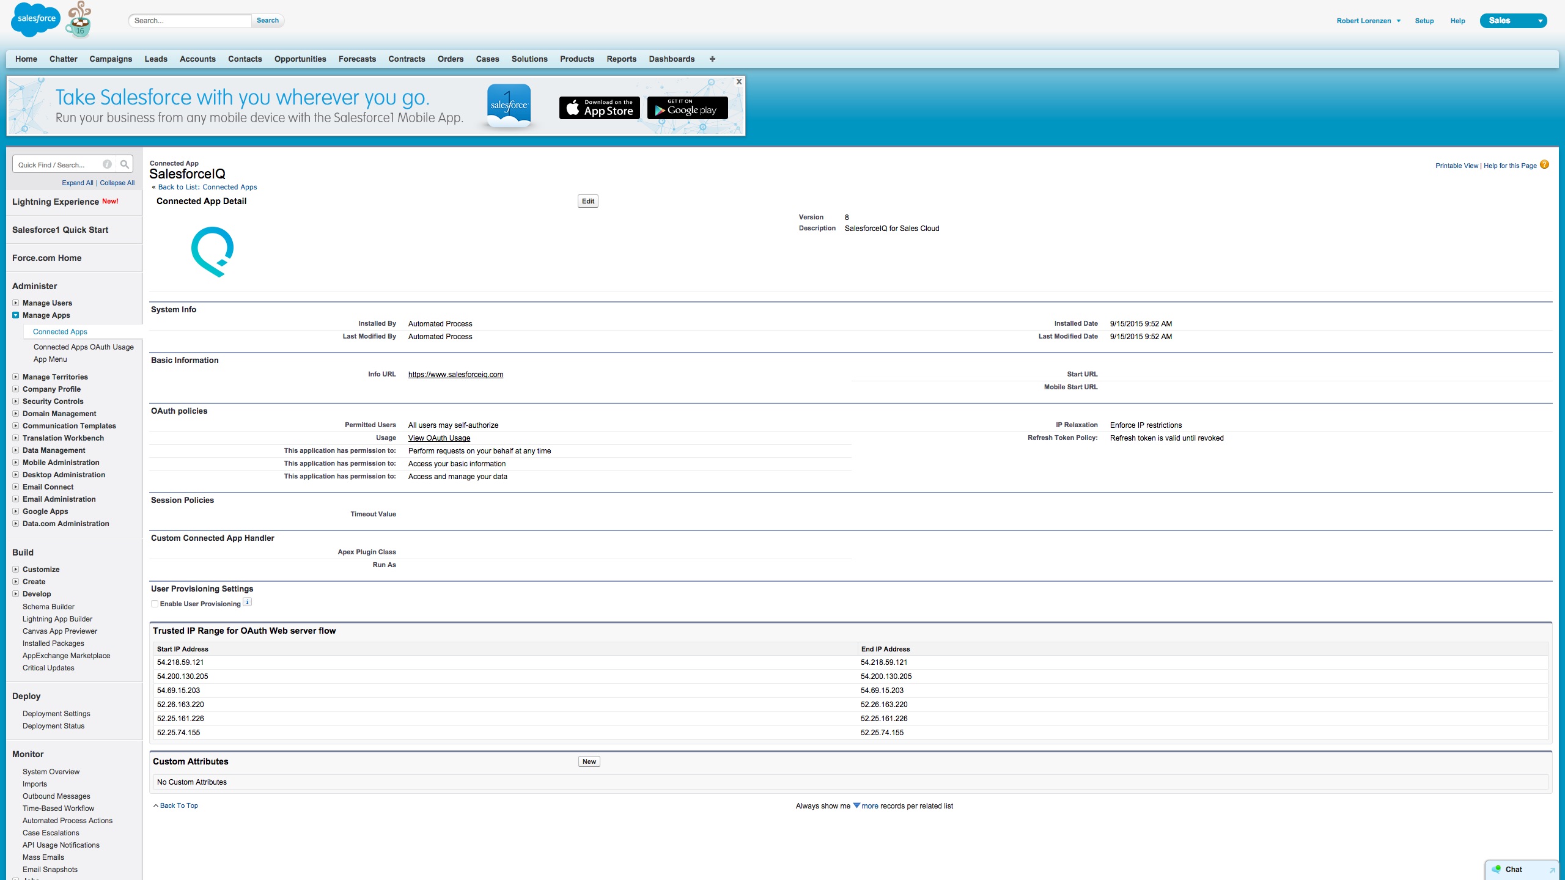Open the Robert Lorenzen user dropdown
1565x880 pixels.
[x=1368, y=21]
